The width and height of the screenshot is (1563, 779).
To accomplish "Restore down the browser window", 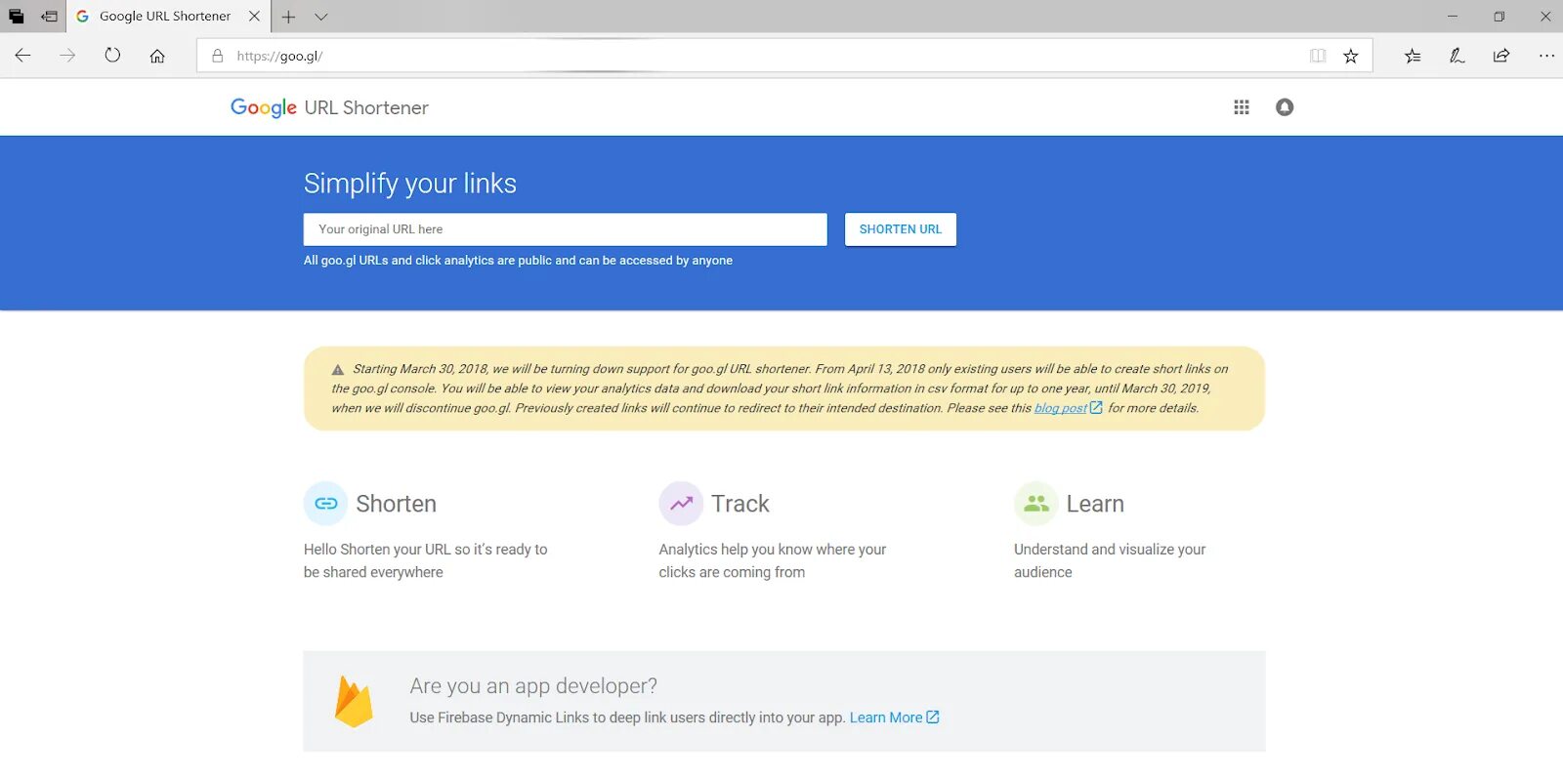I will [1500, 17].
